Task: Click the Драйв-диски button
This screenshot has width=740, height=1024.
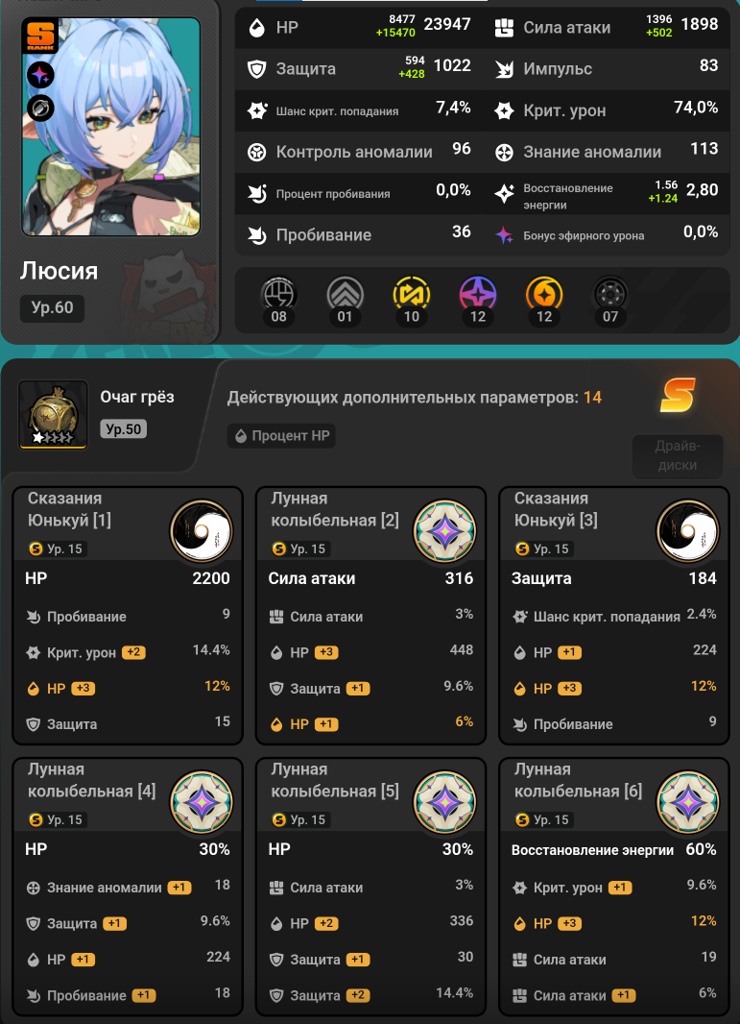Action: pyautogui.click(x=678, y=456)
